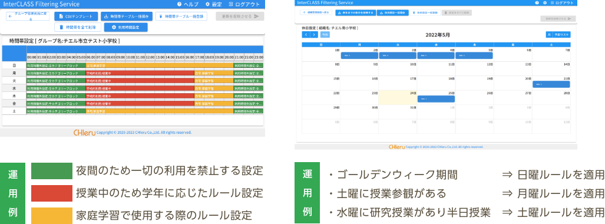
Task: Click 時間帯テーブル一括保存 download button
Action: click(127, 17)
